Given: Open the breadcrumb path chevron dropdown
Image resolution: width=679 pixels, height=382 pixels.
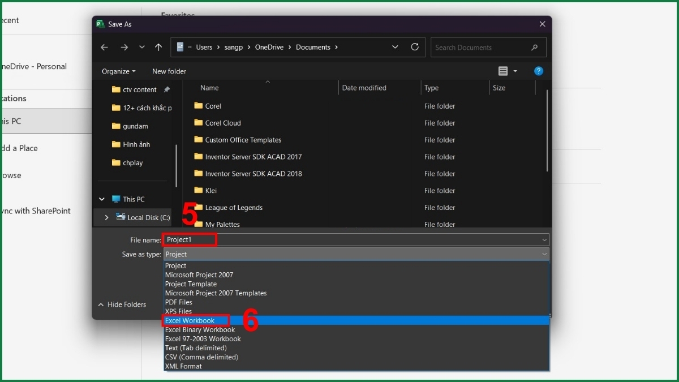Looking at the screenshot, I should 395,47.
